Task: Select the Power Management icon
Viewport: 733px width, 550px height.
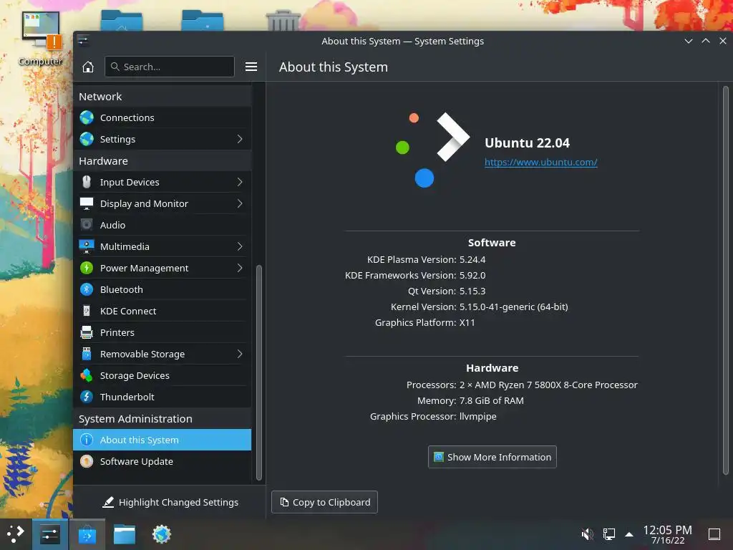Action: pyautogui.click(x=87, y=268)
